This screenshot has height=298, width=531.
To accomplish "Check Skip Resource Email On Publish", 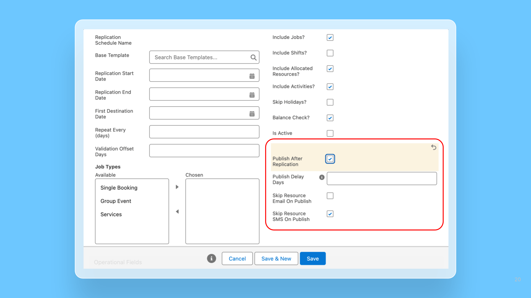I will tap(330, 196).
